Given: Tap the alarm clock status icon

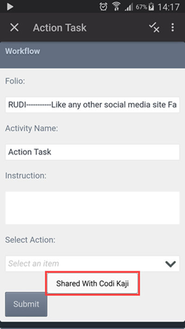Looking at the screenshot, I should click(104, 7).
